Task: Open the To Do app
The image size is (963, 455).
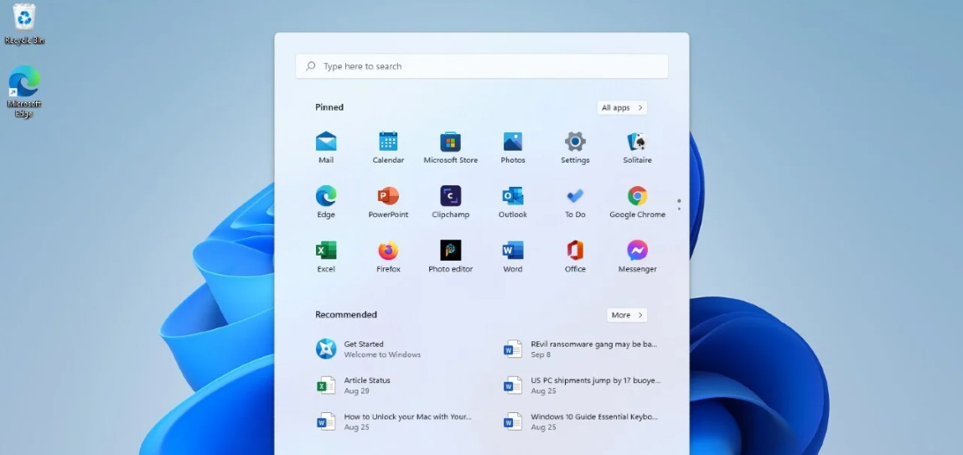Action: [575, 202]
